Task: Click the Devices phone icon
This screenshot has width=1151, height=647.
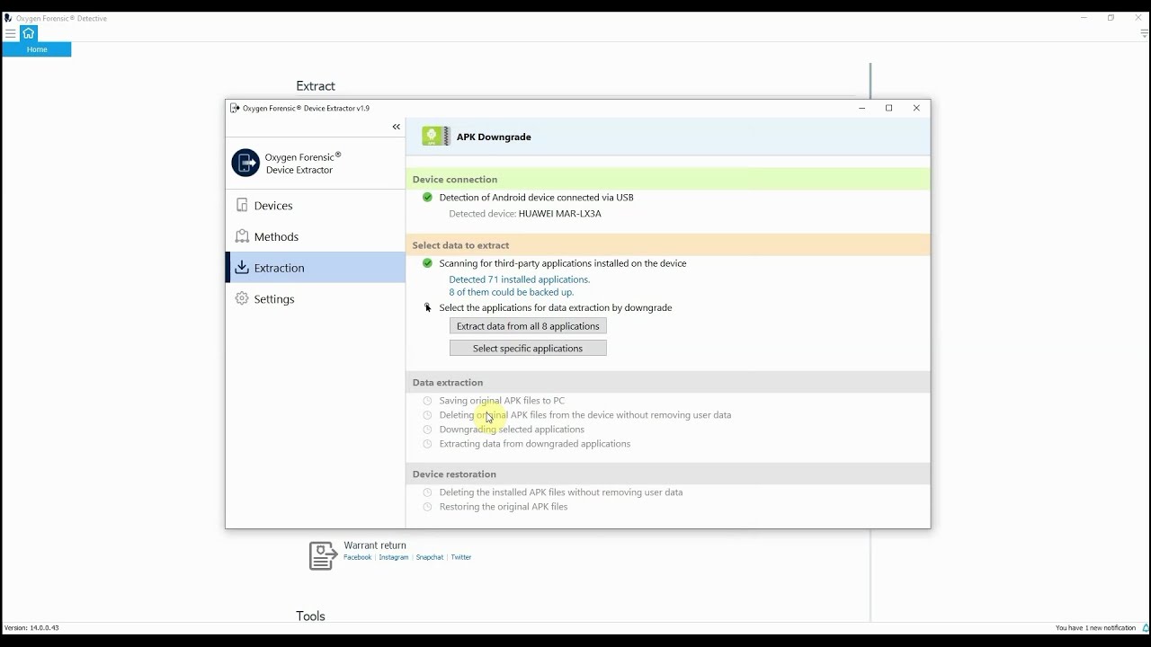Action: 242,205
